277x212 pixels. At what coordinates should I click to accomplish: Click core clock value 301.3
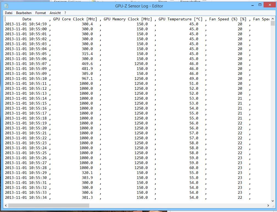pos(87,197)
